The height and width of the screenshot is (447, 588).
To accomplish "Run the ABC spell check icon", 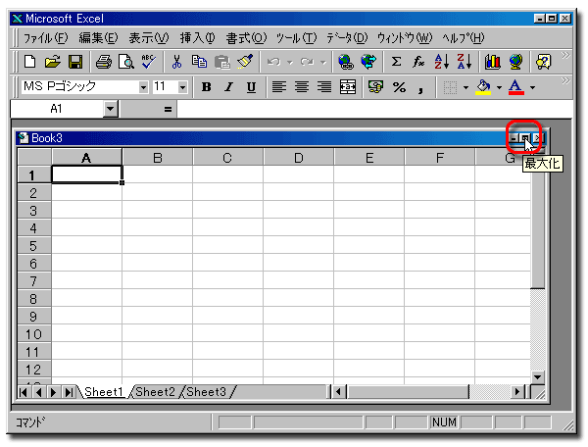I will pos(149,62).
